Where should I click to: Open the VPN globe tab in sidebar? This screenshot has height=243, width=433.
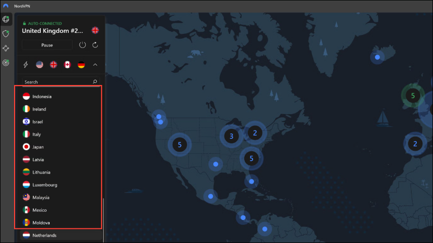point(6,19)
